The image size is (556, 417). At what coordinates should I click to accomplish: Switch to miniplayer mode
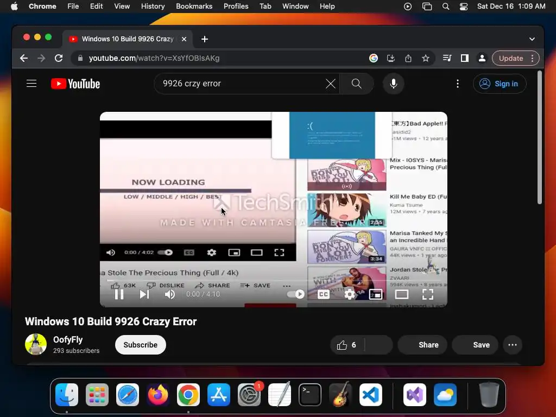coord(376,294)
